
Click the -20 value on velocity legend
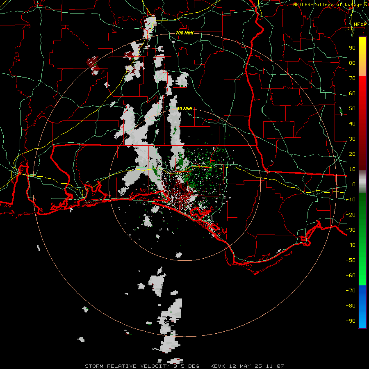pos(351,214)
